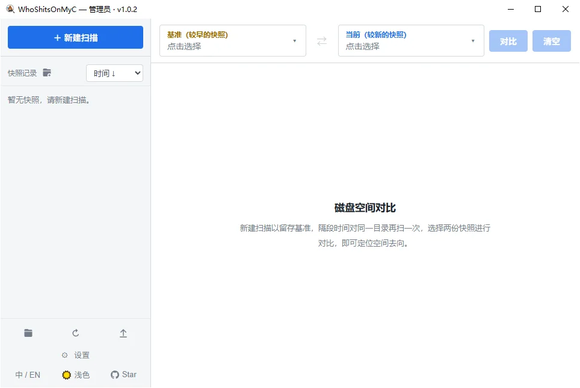Screen dimensions: 580x388
Task: Open snapshot folder icon next to 快照记录
Action: coord(47,73)
